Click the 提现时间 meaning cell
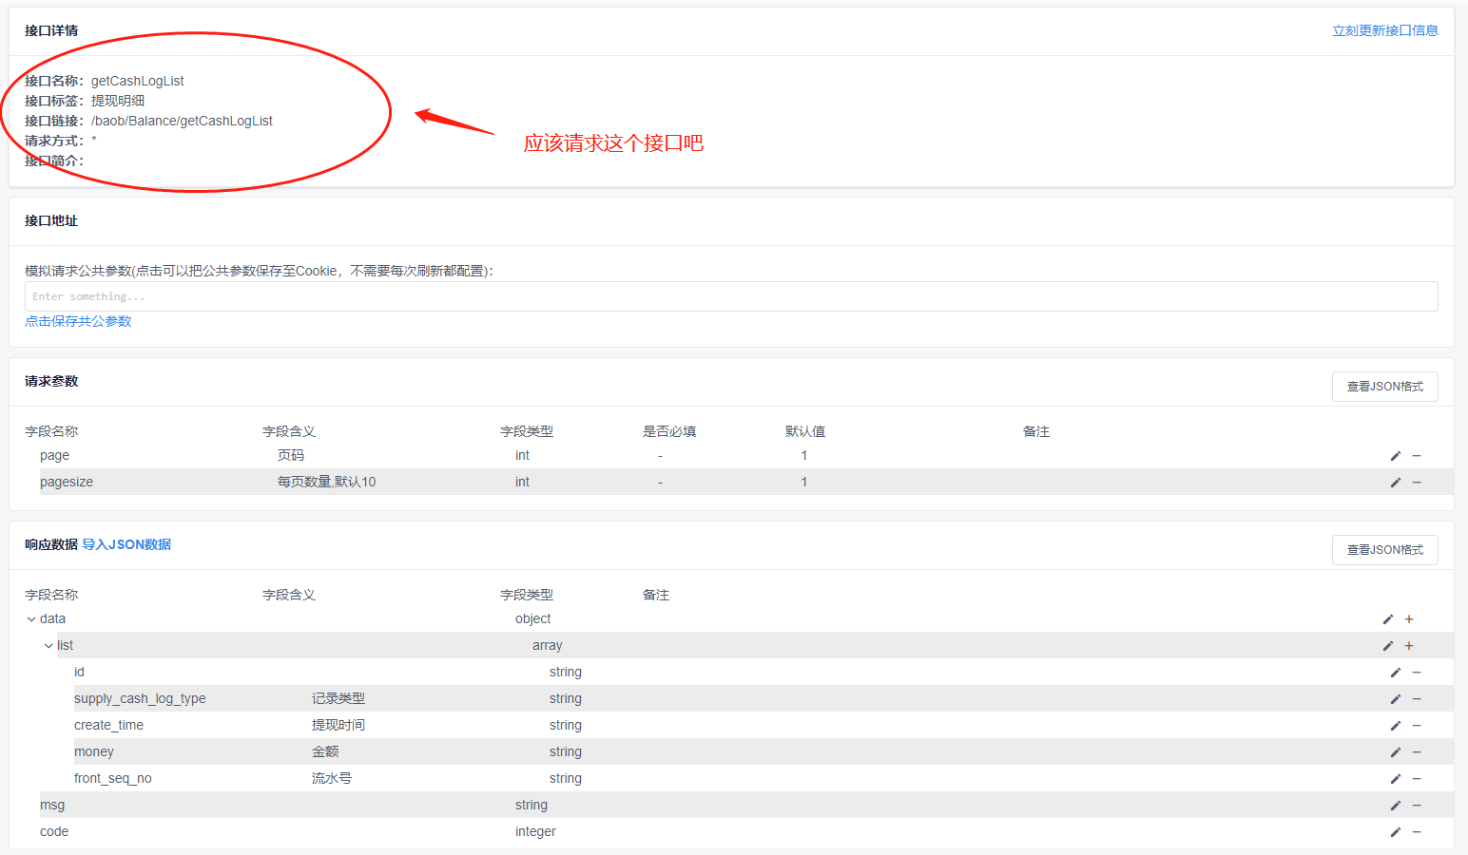This screenshot has width=1468, height=855. click(338, 725)
